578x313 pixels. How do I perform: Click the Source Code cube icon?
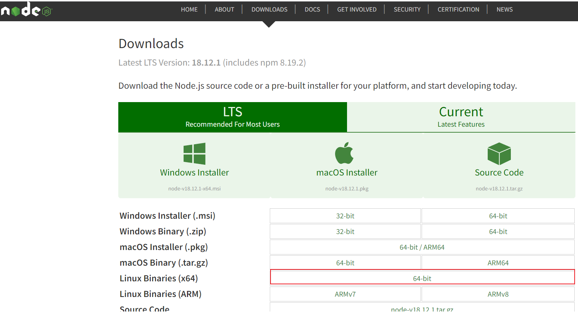(x=499, y=154)
